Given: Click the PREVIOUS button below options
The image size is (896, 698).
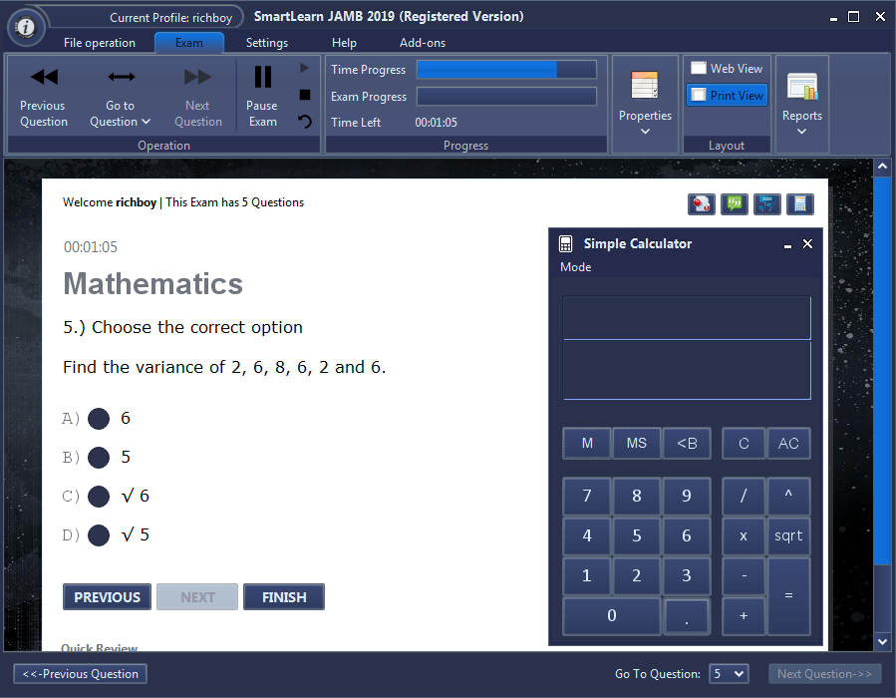Looking at the screenshot, I should click(x=107, y=597).
